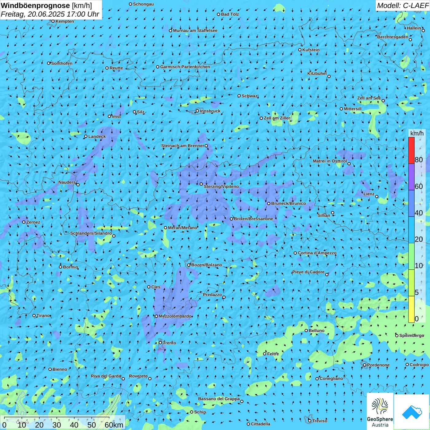This screenshot has width=430, height=430.
Task: Click the Murnau am Staffelsee label
Action: pyautogui.click(x=195, y=30)
